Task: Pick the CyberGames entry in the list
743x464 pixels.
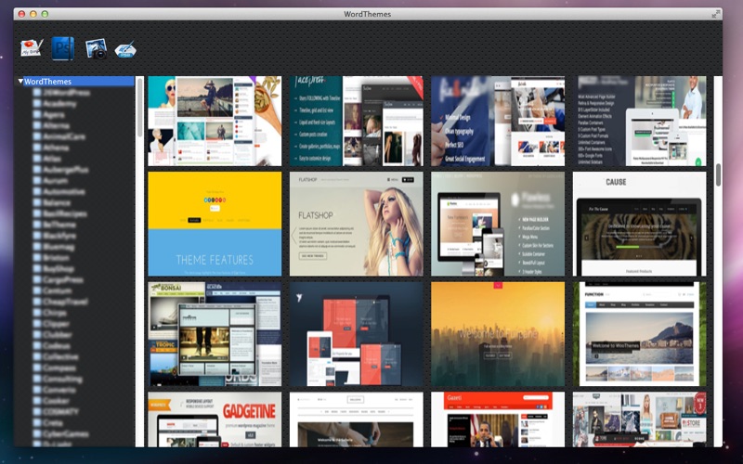Action: click(x=65, y=433)
